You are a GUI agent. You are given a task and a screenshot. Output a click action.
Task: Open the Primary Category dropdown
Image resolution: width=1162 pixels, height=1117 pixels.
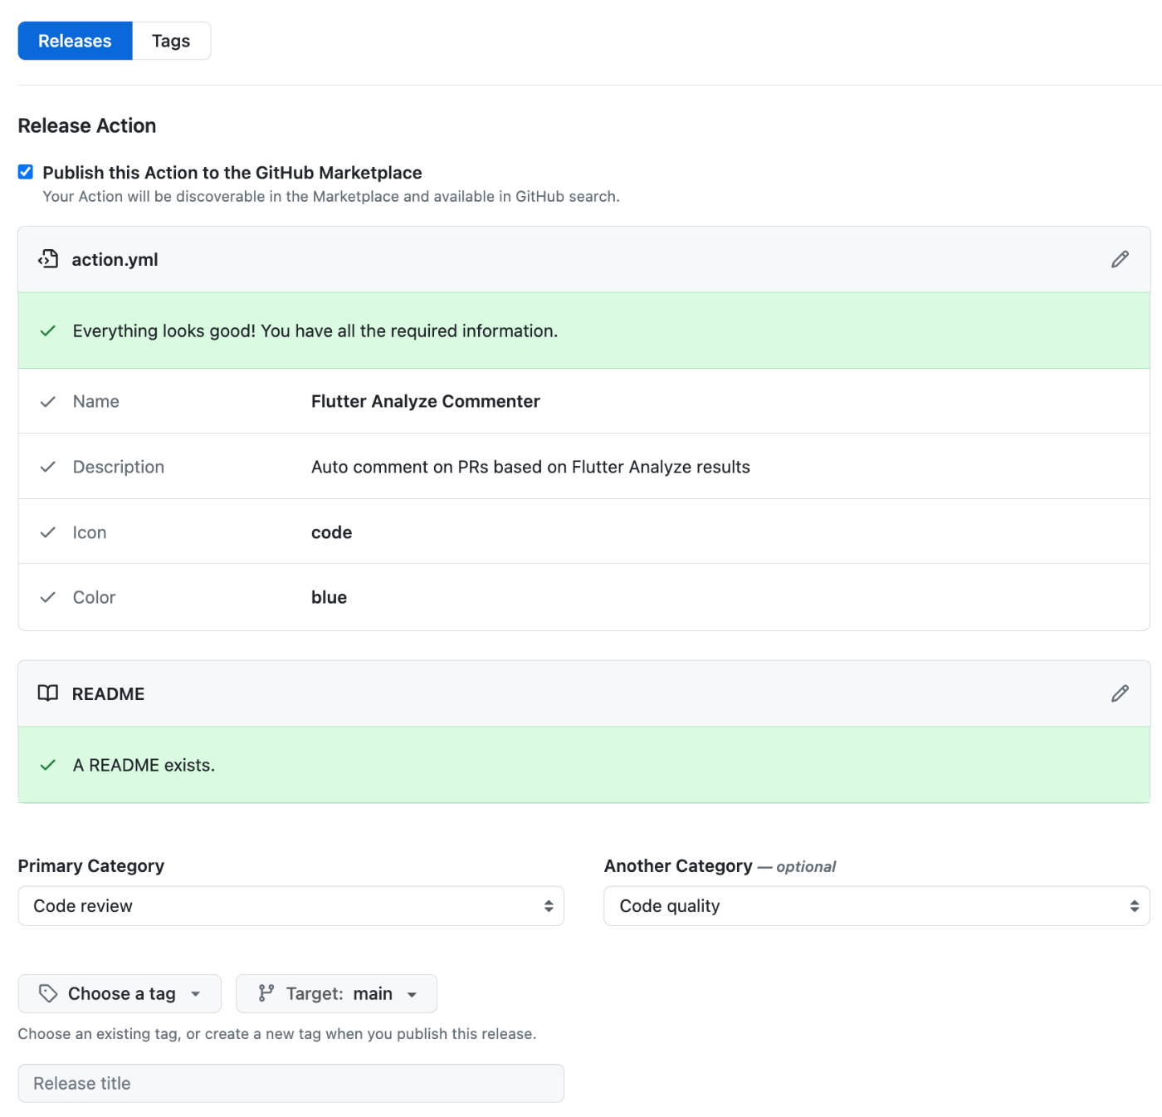290,906
